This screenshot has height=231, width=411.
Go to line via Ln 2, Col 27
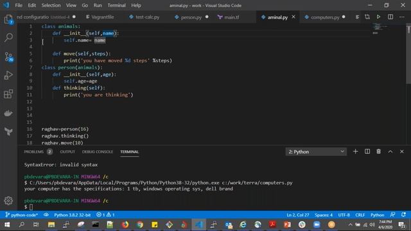pos(298,215)
